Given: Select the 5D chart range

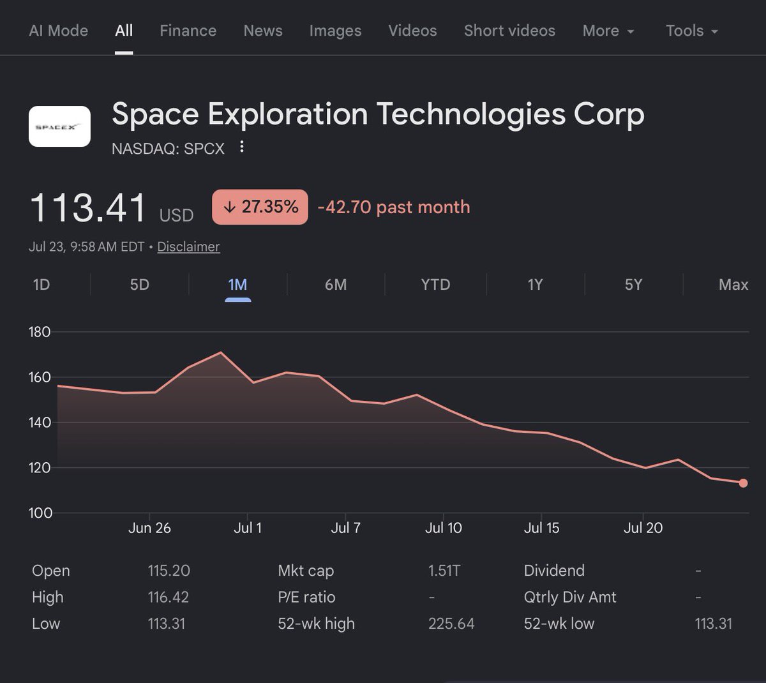Looking at the screenshot, I should point(140,285).
